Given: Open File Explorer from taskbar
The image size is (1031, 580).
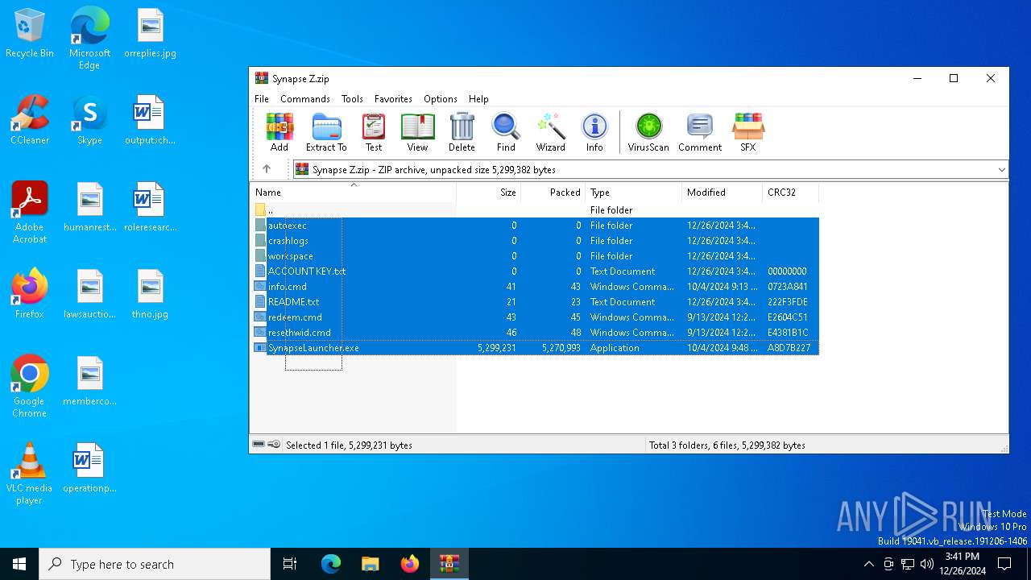Looking at the screenshot, I should point(370,564).
